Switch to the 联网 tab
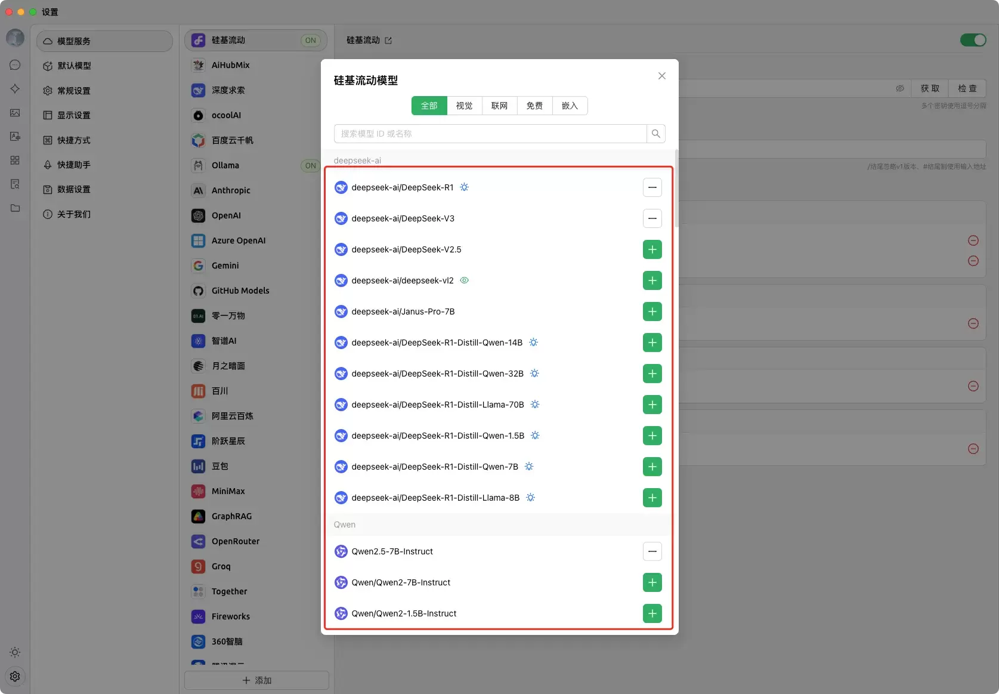999x694 pixels. [x=500, y=106]
